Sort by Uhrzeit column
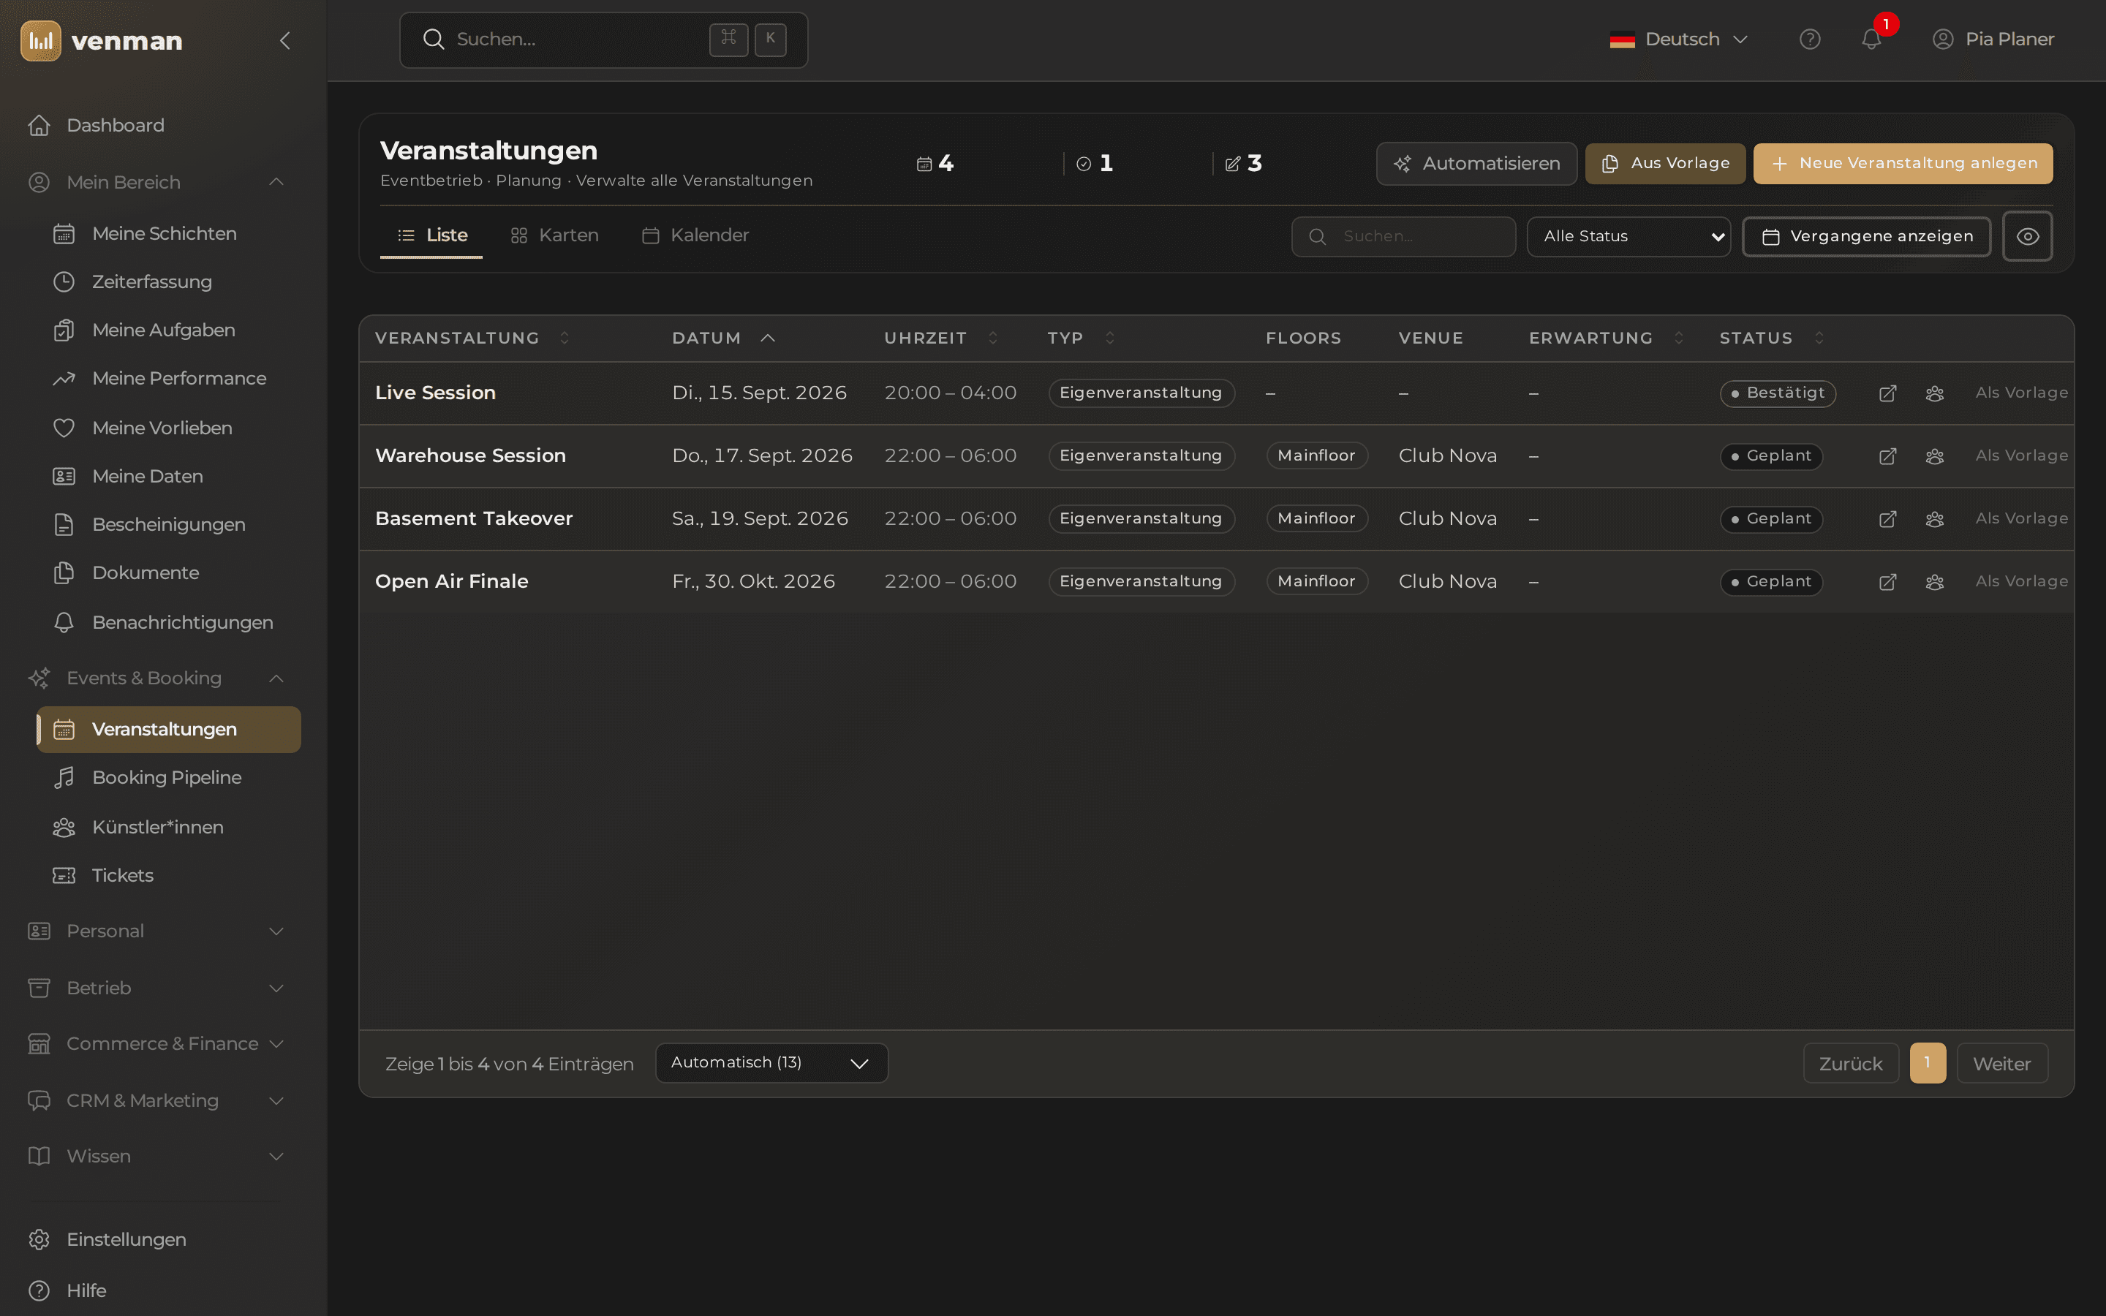The height and width of the screenshot is (1316, 2106). 940,338
